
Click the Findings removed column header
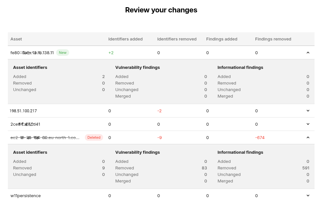273,39
